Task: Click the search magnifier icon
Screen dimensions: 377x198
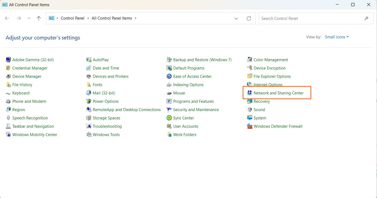Action: [x=366, y=18]
